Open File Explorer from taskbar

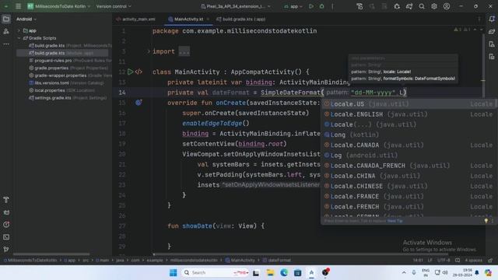pyautogui.click(x=270, y=273)
